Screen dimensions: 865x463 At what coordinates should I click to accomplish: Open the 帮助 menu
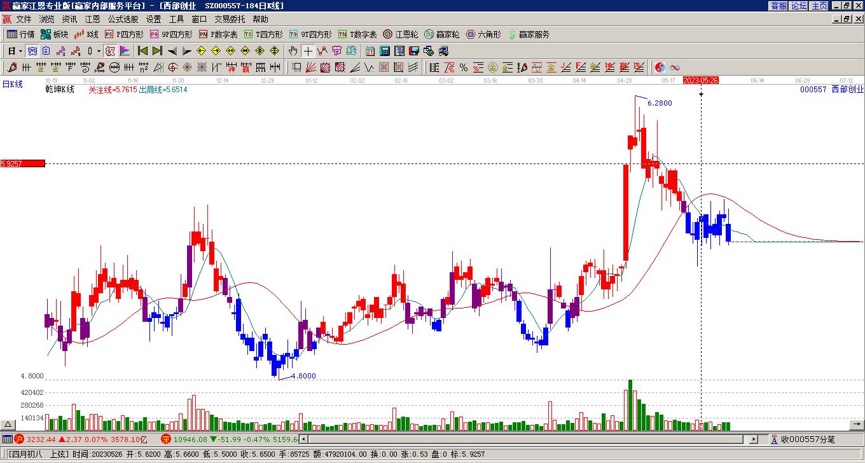click(x=261, y=19)
